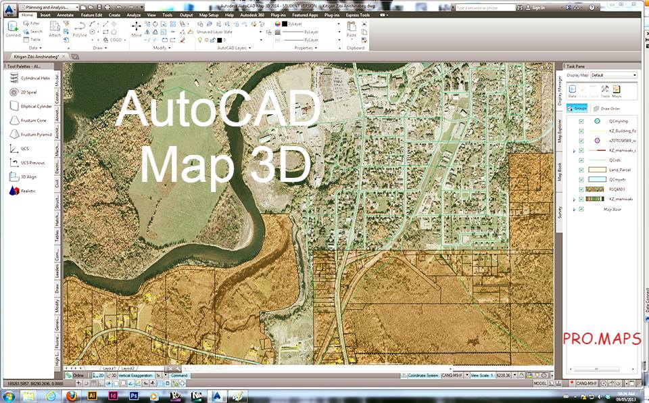Viewport: 649px width, 403px height.
Task: Open InDesign from the taskbar
Action: pos(113,396)
